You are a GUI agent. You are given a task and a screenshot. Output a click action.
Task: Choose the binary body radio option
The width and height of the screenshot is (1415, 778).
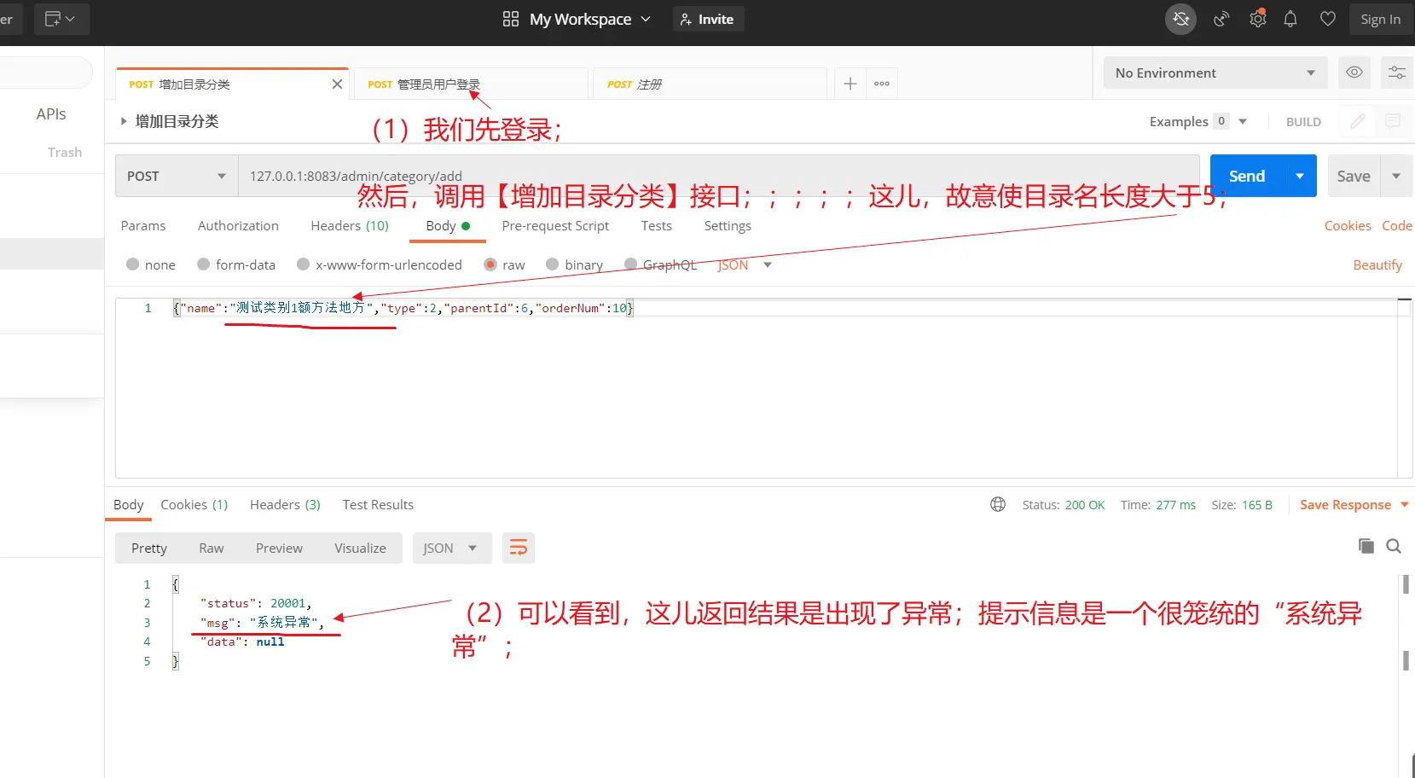553,264
